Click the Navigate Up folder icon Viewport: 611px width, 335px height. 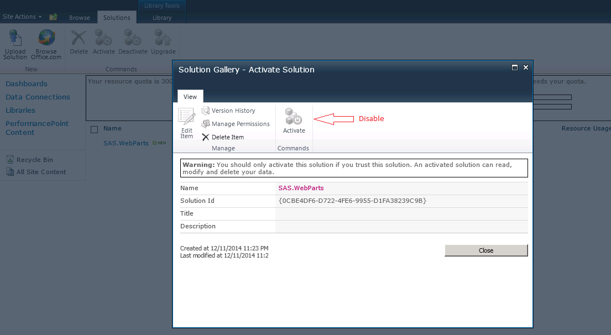coord(54,17)
